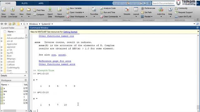Click the quick access help question icon
Image resolution: width=200 pixels, height=112 pixels.
pos(145,3)
